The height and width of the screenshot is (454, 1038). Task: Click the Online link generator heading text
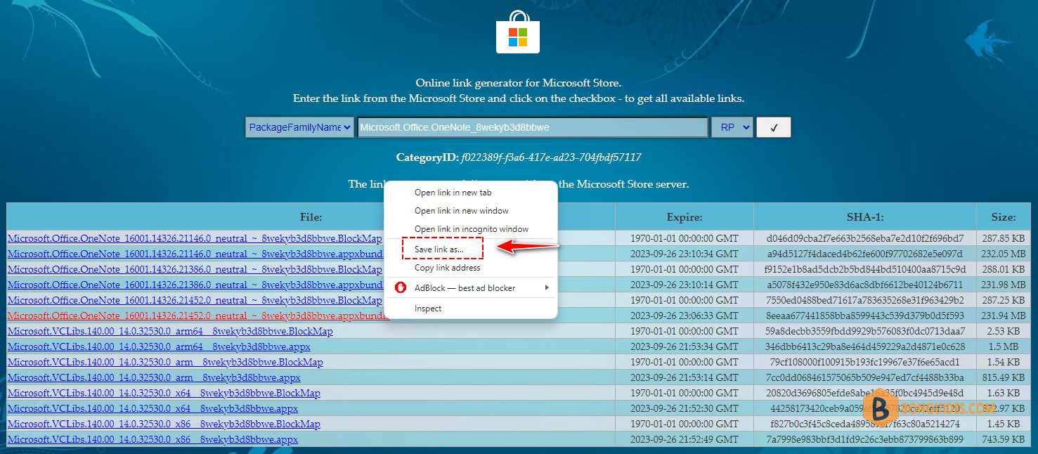click(x=519, y=83)
